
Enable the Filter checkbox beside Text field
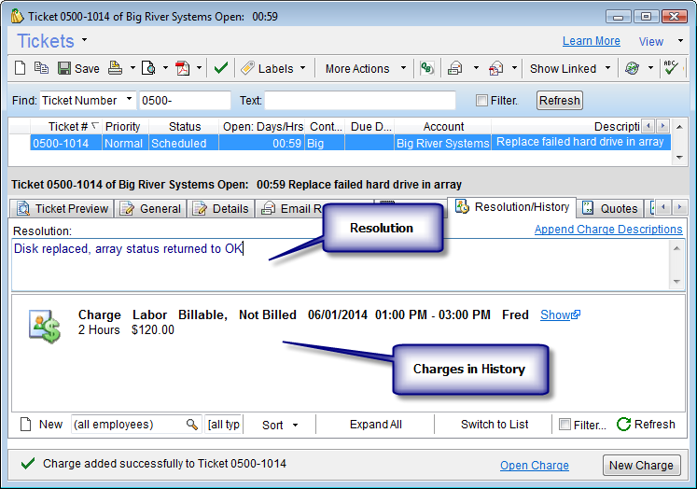tap(481, 101)
